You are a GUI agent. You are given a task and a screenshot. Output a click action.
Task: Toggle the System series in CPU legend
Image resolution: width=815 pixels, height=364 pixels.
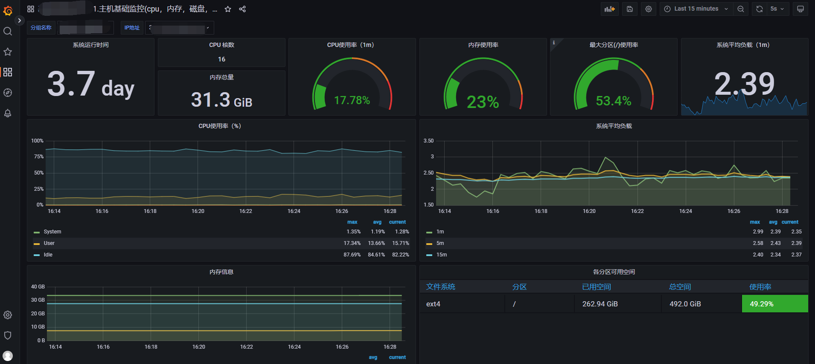click(52, 232)
